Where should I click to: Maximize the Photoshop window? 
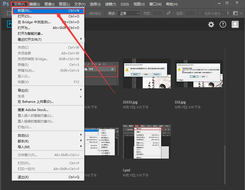pos(227,3)
